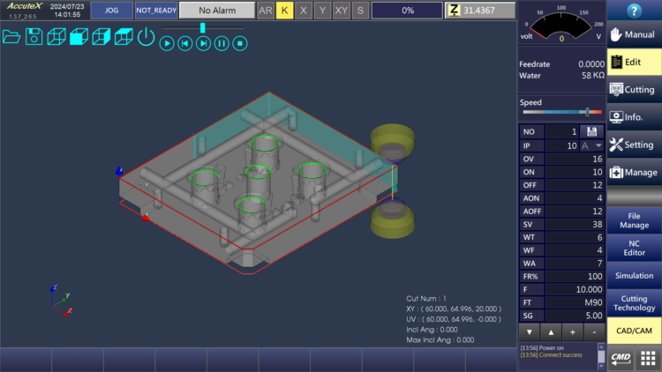
Task: Select the third cube view icon
Action: point(102,37)
